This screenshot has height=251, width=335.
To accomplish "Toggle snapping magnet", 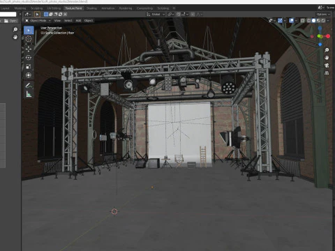I will pos(179,15).
